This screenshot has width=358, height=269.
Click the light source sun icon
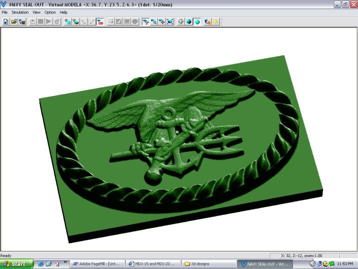[216, 21]
